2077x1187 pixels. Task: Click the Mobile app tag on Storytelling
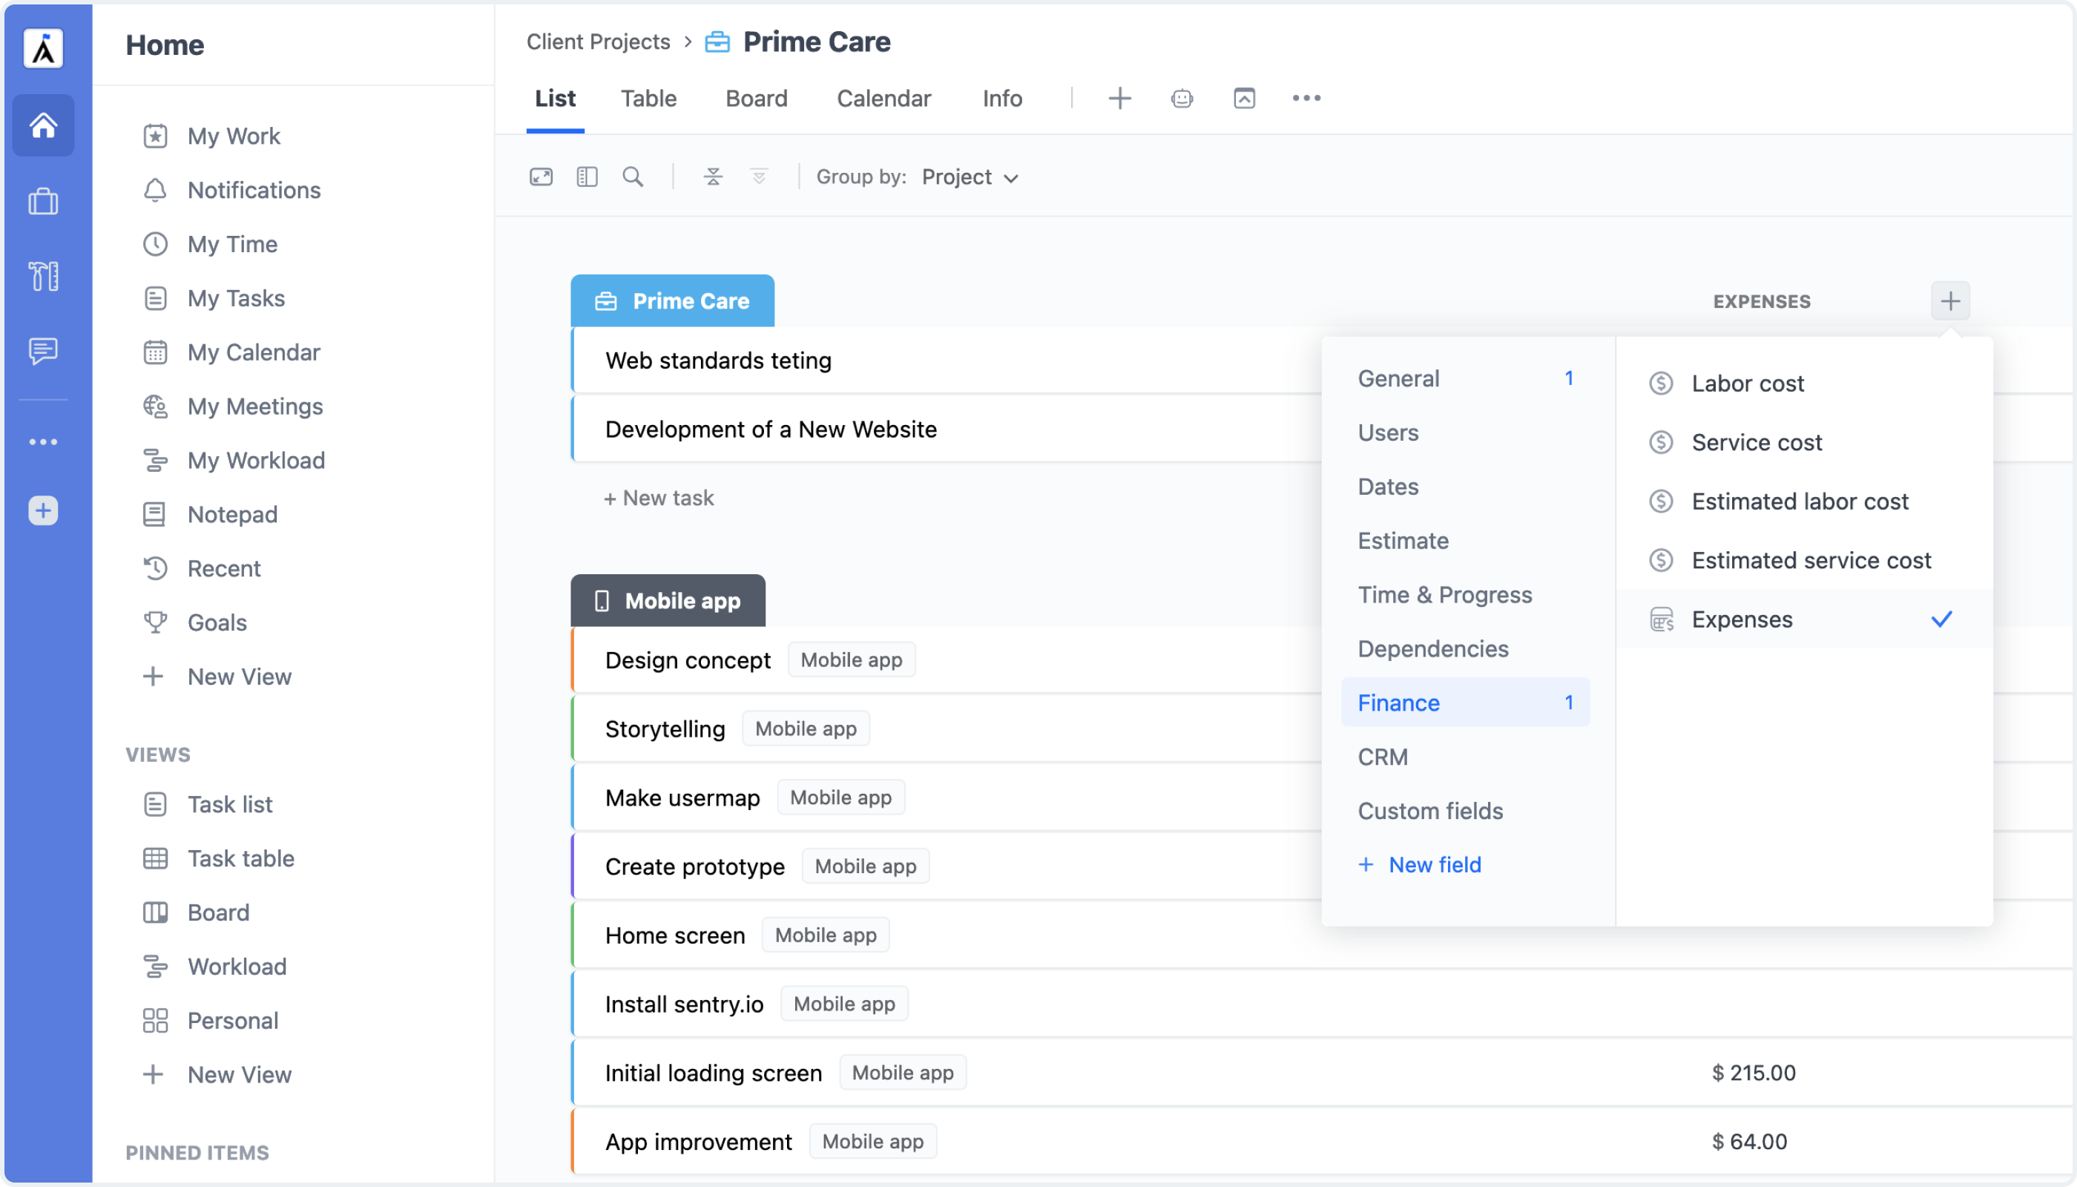[806, 729]
